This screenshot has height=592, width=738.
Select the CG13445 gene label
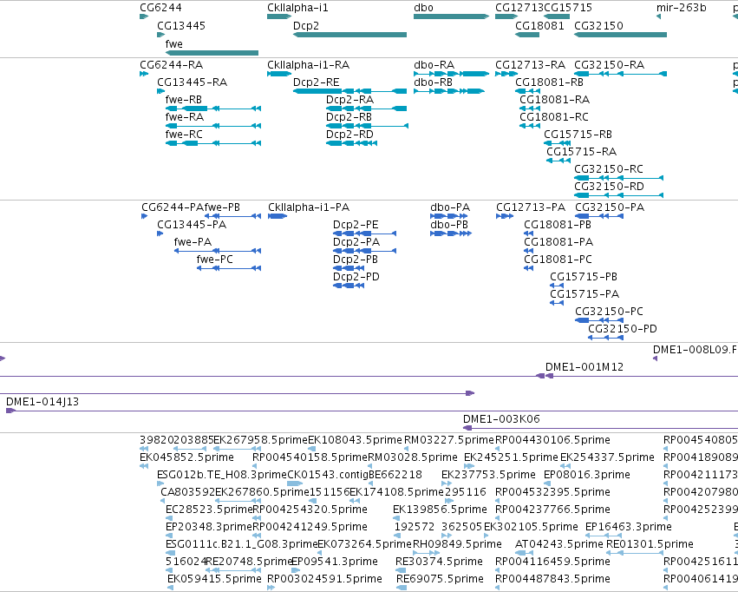pyautogui.click(x=181, y=25)
